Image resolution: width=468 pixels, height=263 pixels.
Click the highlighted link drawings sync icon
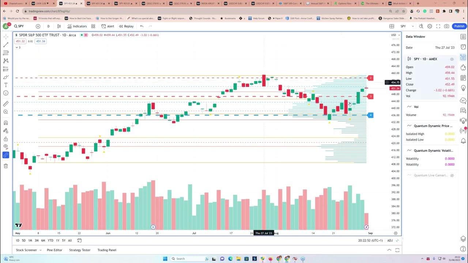6,155
